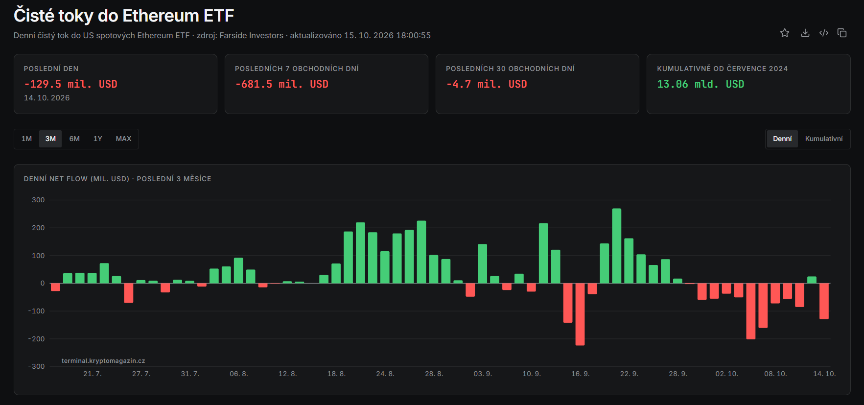Click the y-axis label 300

click(x=38, y=200)
